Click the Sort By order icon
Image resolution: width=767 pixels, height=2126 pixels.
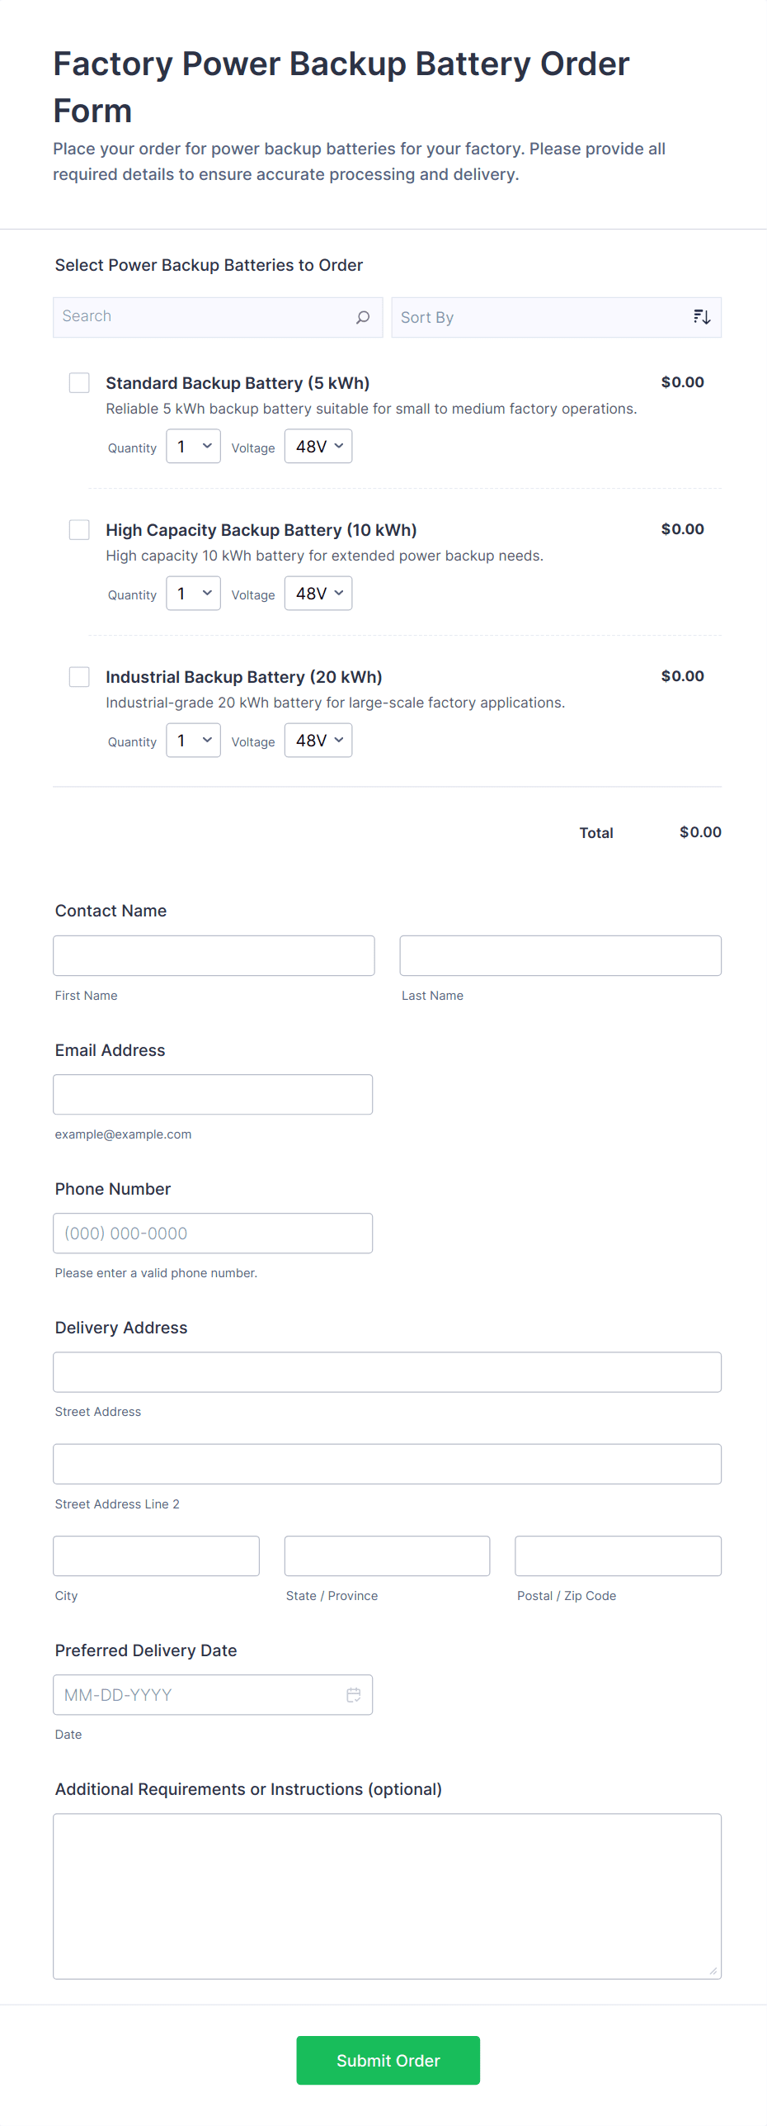pos(702,317)
